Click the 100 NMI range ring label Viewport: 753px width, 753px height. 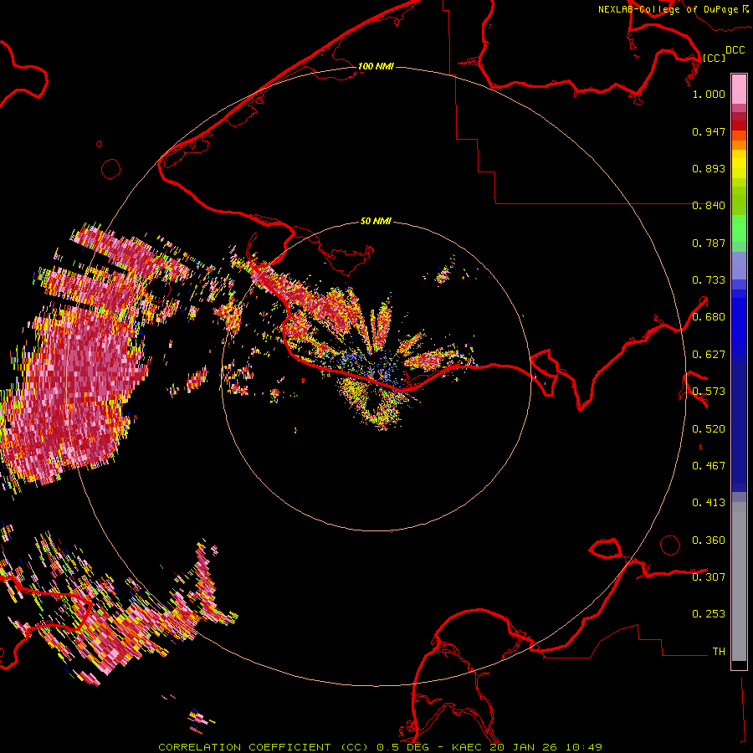(x=376, y=66)
